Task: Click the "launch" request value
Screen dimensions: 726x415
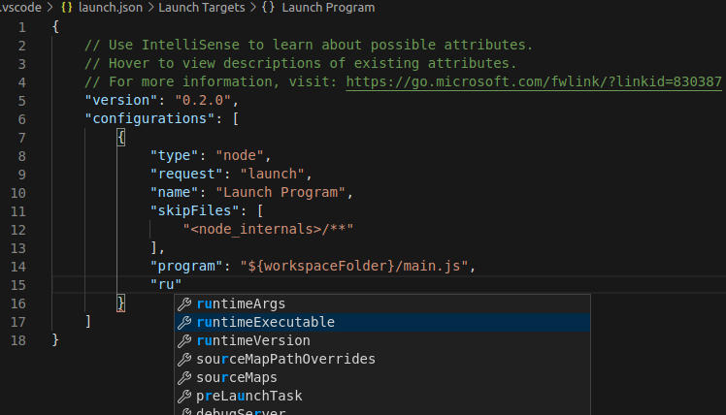Action: tap(272, 174)
